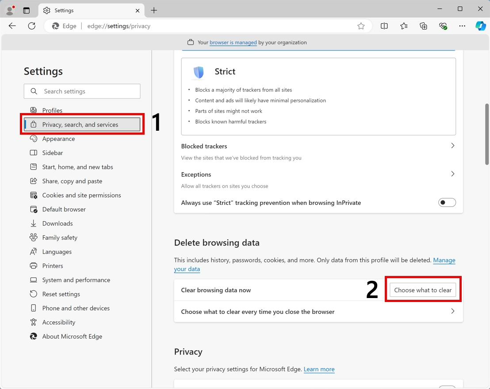Select the Extensions icon in toolbar
Viewport: 490px width, 389px height.
[x=423, y=26]
